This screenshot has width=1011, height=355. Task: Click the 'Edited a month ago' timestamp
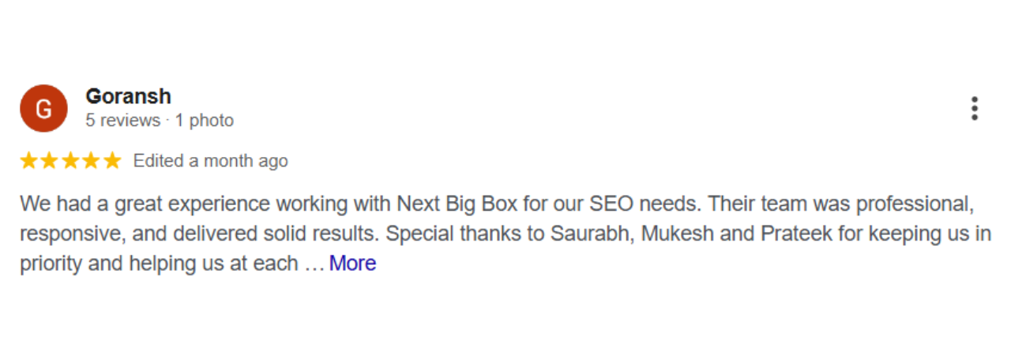(210, 162)
